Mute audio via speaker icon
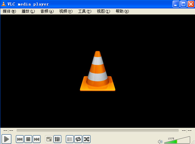Image resolution: width=195 pixels, height=144 pixels. click(x=160, y=141)
